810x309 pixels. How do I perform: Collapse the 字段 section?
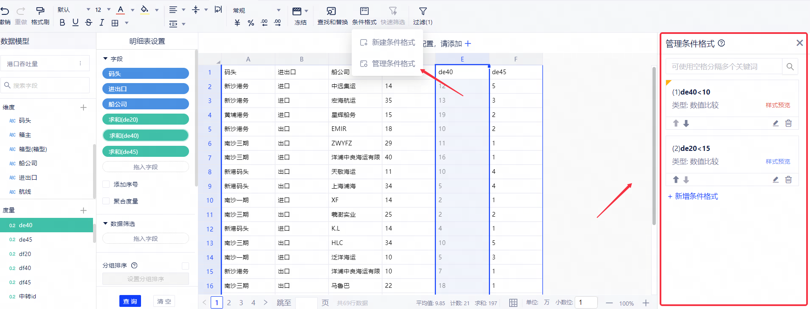pos(105,58)
